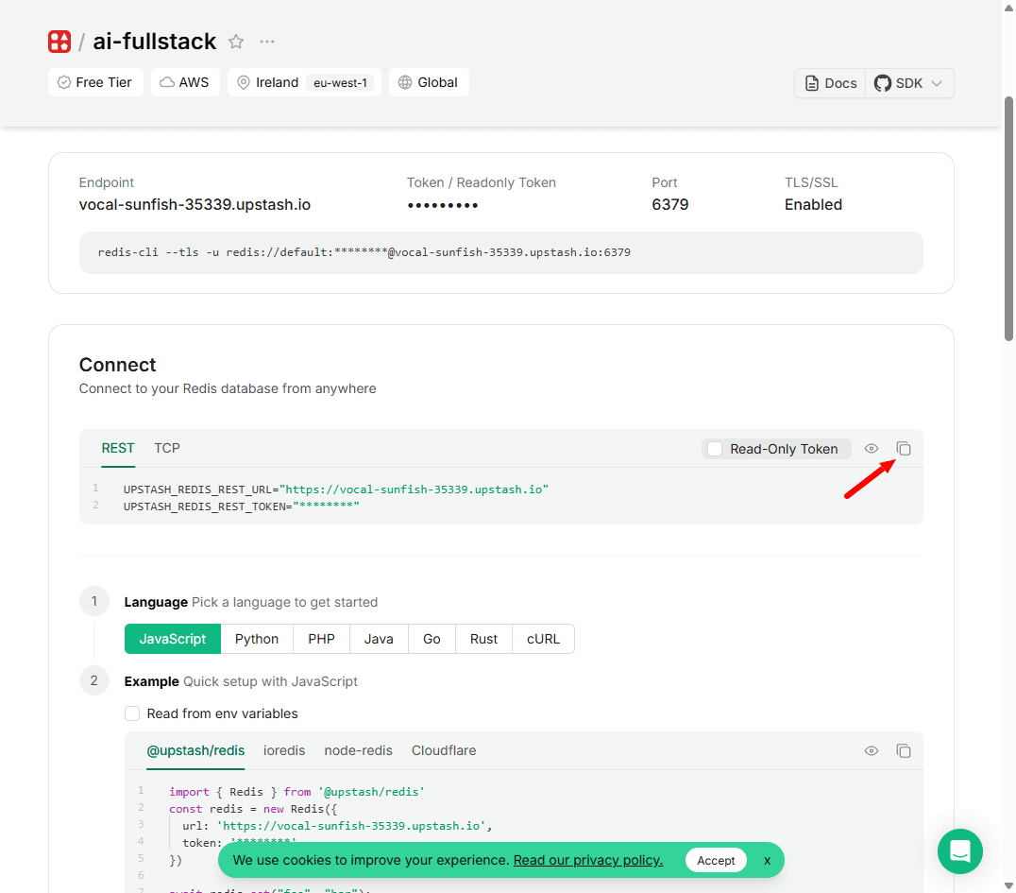This screenshot has height=893, width=1016.
Task: Select the ioredis tab
Action: 284,750
